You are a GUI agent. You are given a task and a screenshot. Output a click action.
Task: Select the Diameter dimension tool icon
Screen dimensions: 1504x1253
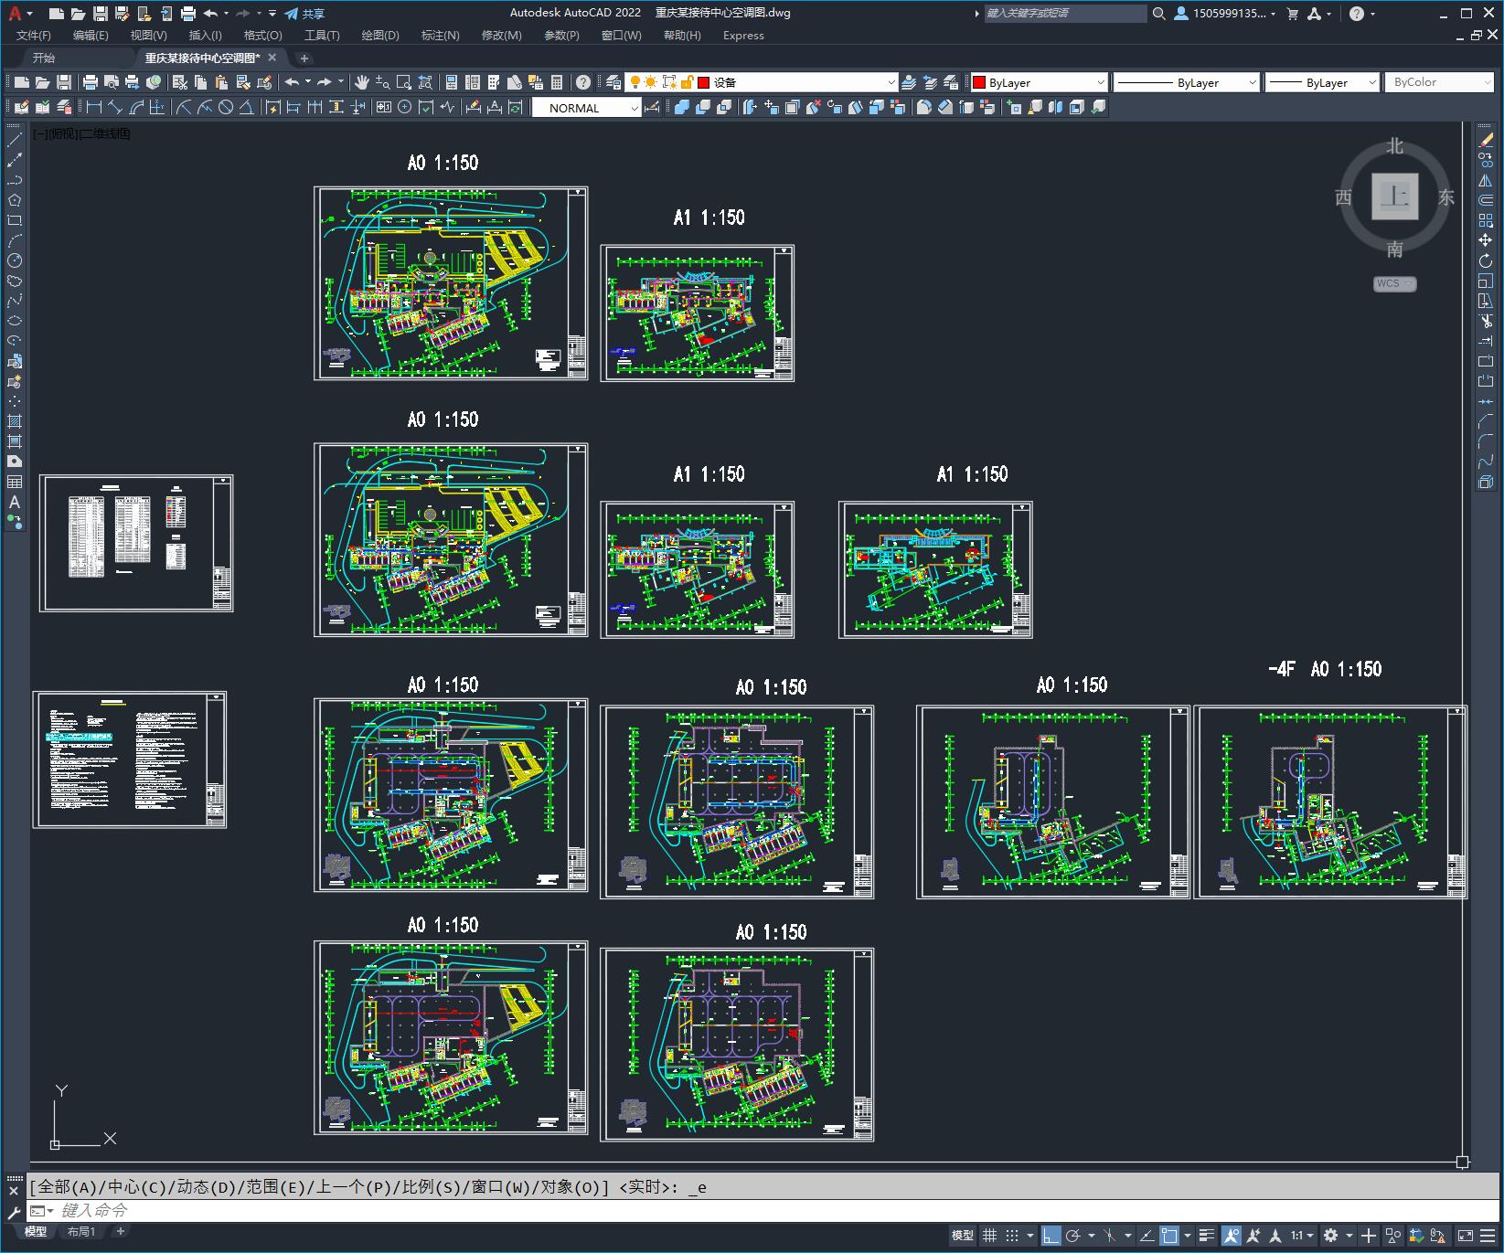click(x=226, y=107)
